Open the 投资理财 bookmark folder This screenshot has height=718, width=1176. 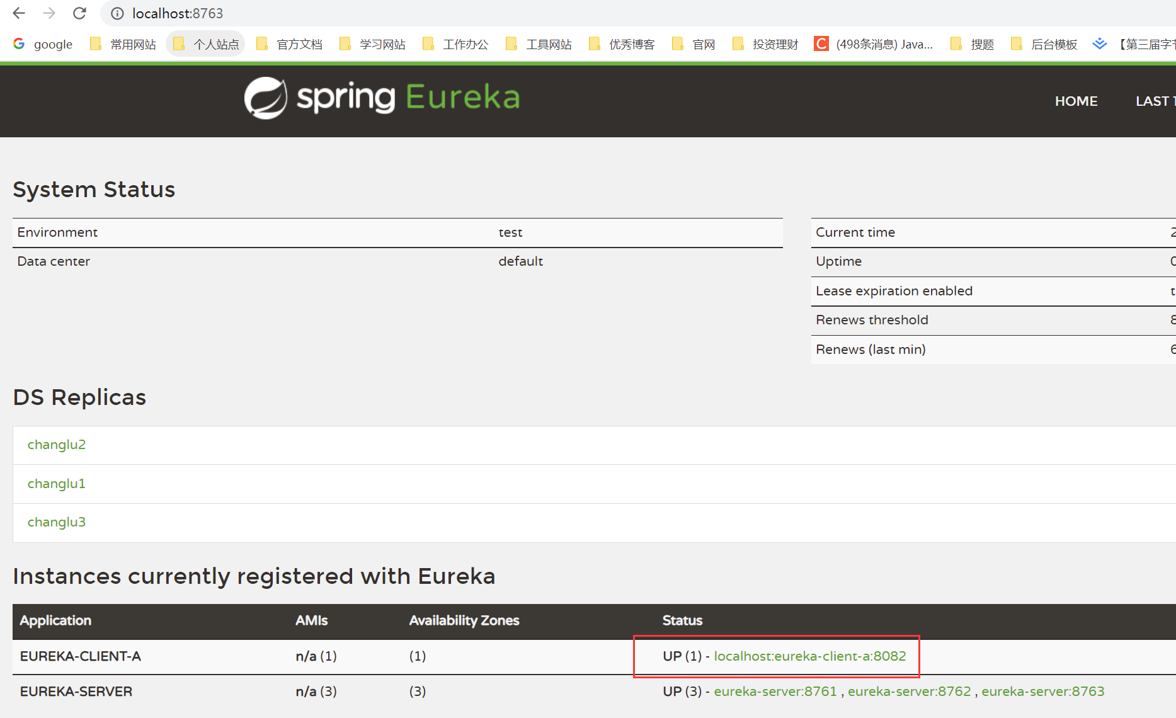click(765, 44)
